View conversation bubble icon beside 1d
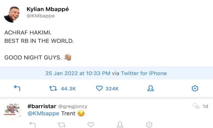The image size is (213, 128). pos(196,106)
